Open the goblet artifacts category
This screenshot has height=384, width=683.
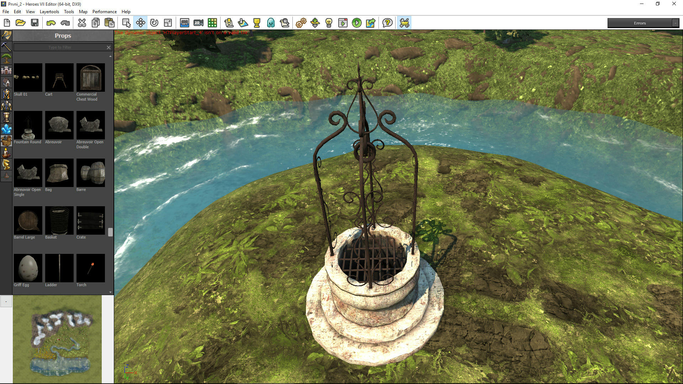[x=6, y=117]
